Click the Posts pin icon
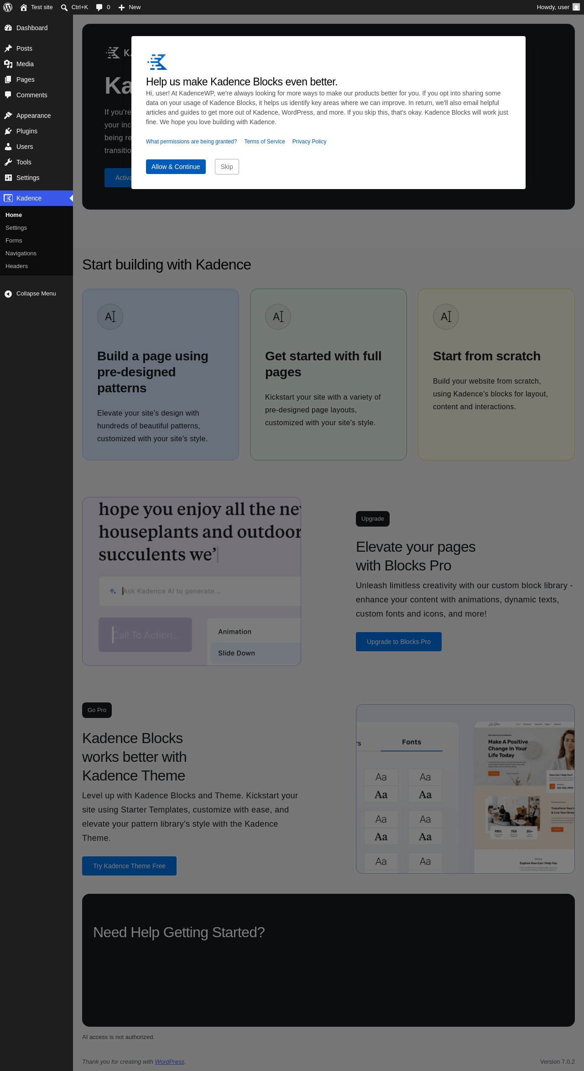This screenshot has width=584, height=1071. click(8, 48)
